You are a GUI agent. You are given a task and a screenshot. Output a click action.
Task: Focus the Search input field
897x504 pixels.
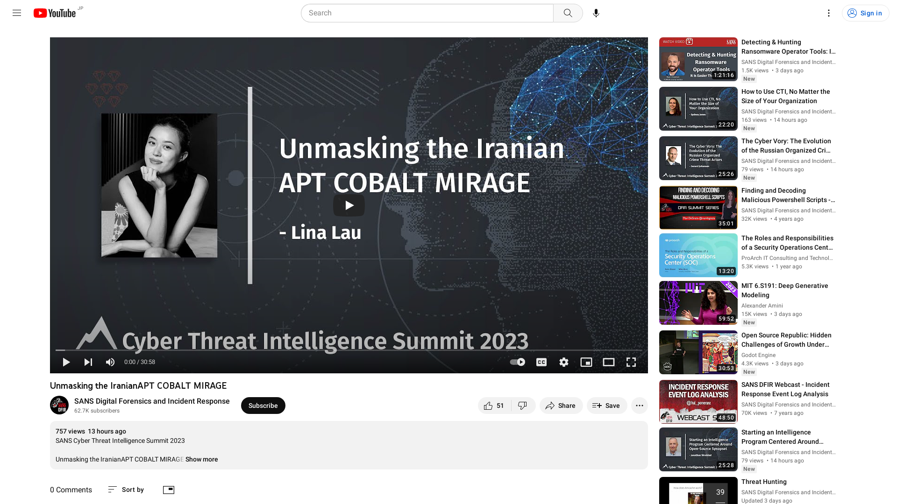[x=427, y=13]
